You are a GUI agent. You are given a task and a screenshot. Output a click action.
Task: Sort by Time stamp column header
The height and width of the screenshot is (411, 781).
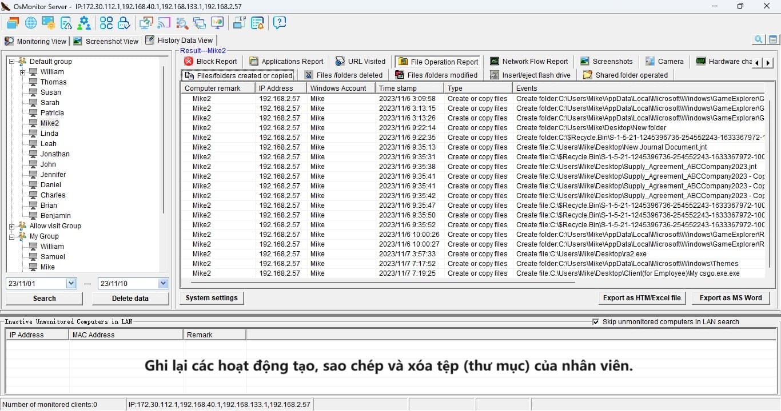[x=409, y=88]
